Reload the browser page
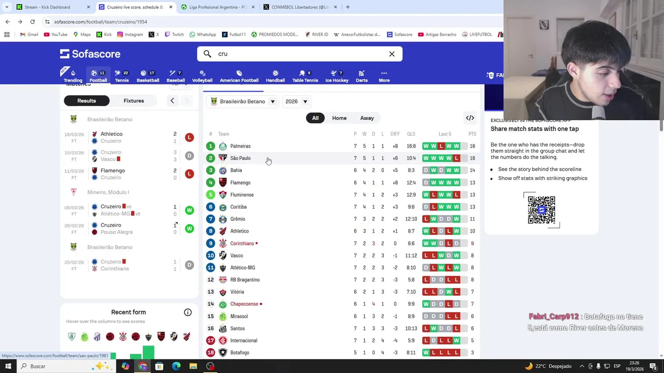This screenshot has width=664, height=373. click(x=32, y=22)
